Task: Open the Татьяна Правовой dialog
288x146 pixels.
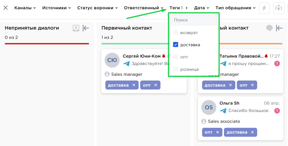Action: pyautogui.click(x=241, y=71)
